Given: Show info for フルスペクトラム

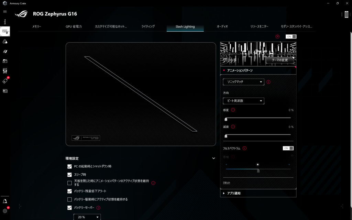Looking at the screenshot, I should coord(244,148).
